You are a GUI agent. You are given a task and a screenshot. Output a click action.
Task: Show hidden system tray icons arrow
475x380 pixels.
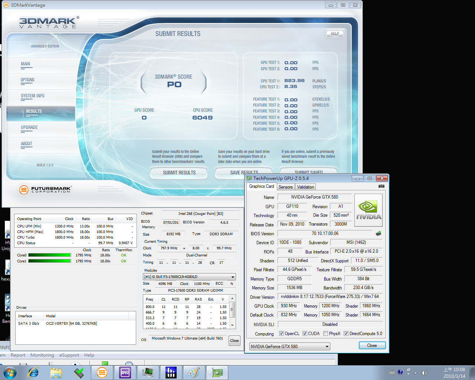[x=415, y=373]
